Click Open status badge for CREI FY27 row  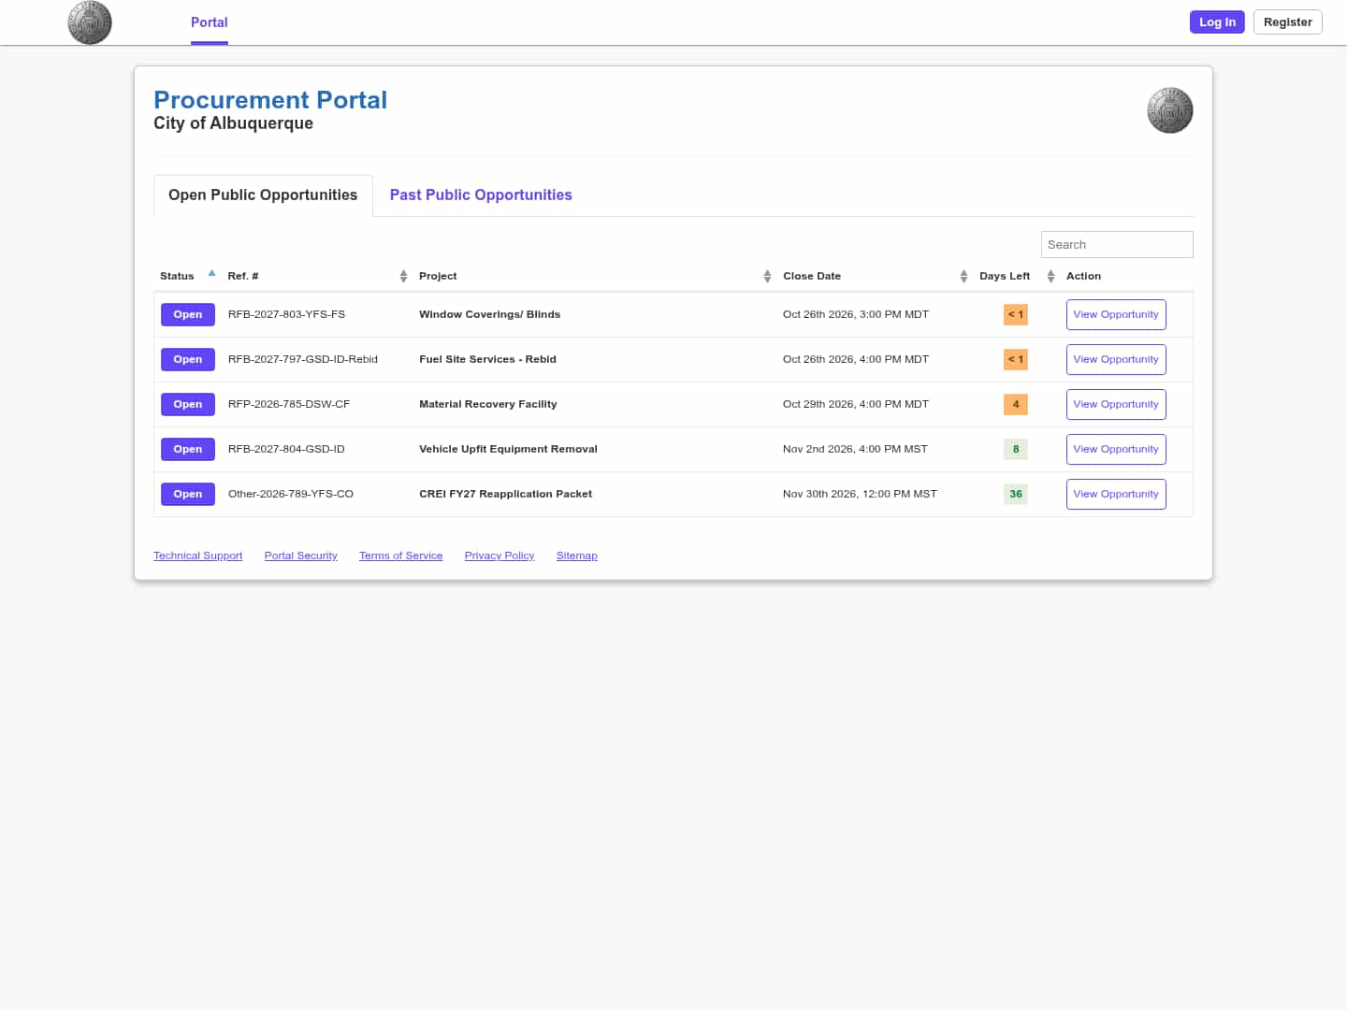[188, 495]
